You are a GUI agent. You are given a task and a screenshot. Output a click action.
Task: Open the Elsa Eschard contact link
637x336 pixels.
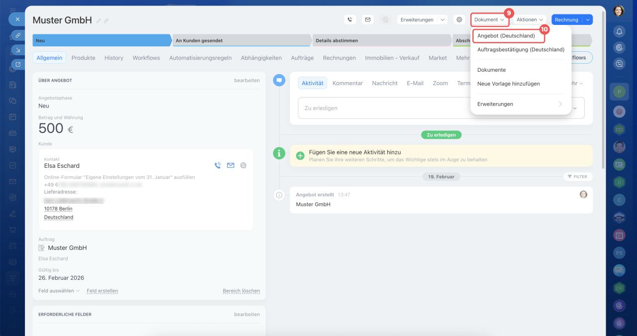62,166
